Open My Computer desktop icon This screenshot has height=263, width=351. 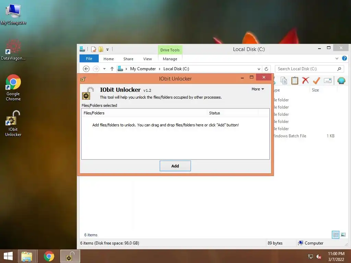click(x=13, y=14)
